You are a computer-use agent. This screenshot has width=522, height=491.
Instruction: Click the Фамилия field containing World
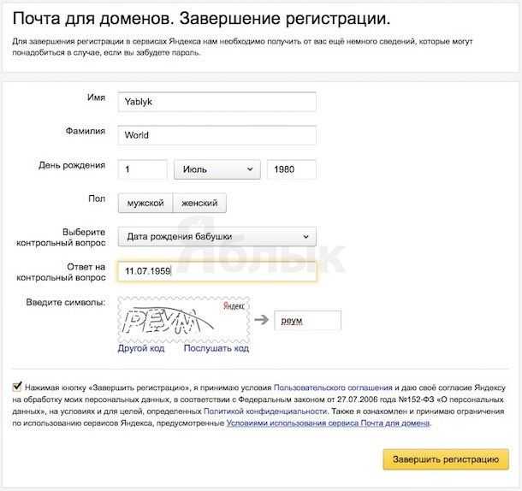click(217, 135)
